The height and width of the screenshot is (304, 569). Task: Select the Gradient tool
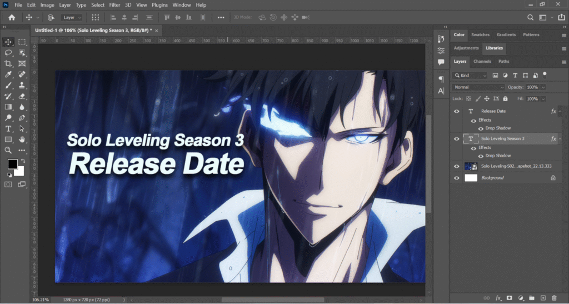[8, 107]
